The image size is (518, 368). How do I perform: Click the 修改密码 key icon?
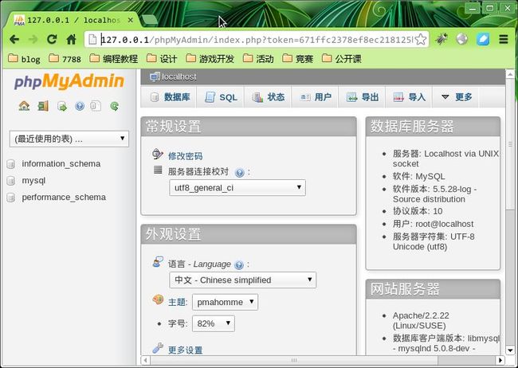click(x=158, y=155)
